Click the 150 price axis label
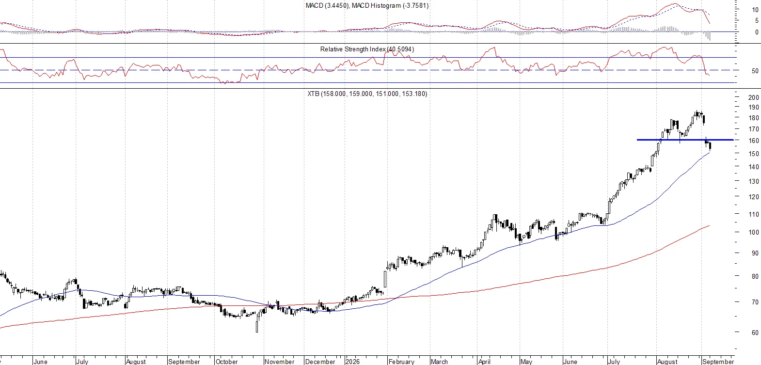Screen dimensions: 761x365 coord(754,154)
